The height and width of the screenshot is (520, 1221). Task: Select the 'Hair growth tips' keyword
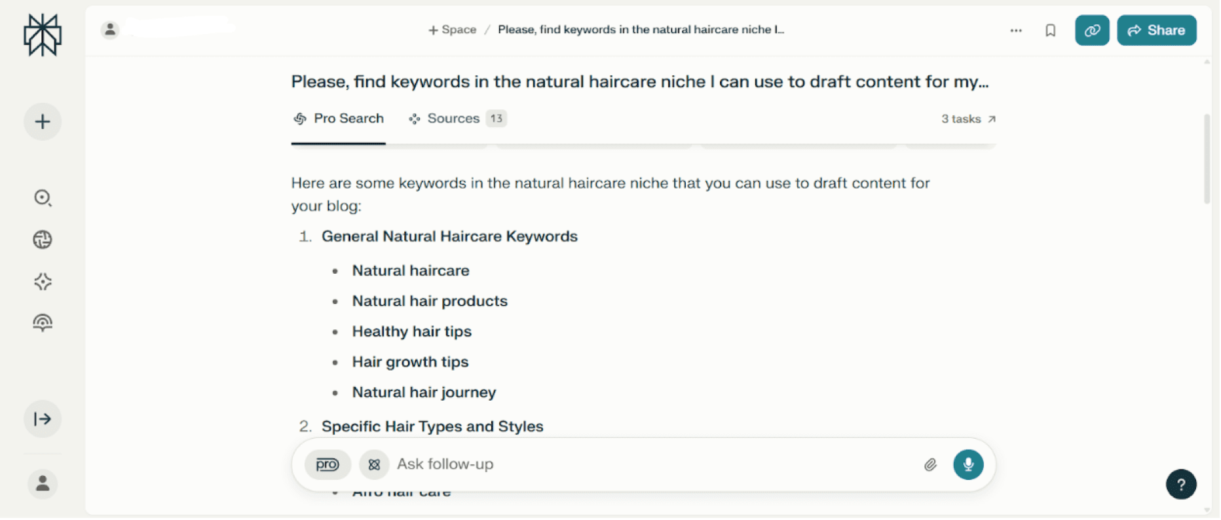[x=410, y=362]
